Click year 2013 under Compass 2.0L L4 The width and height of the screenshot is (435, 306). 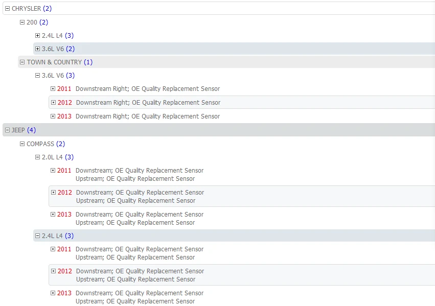(x=64, y=214)
